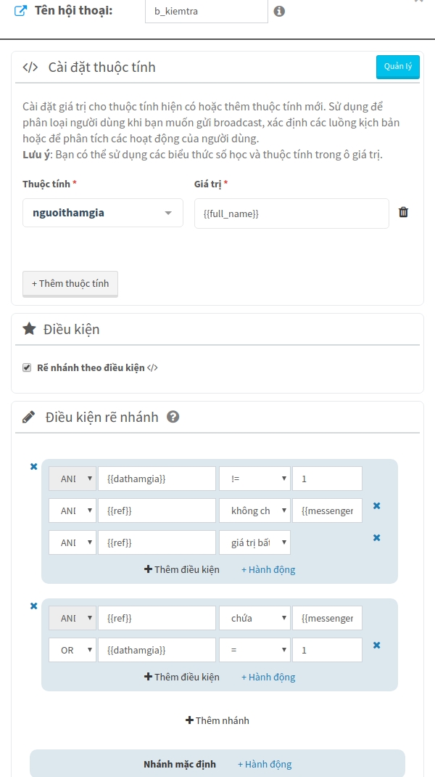Click the help question mark beside Điều kiện rẽ nhánh
The width and height of the screenshot is (435, 777).
[x=173, y=417]
